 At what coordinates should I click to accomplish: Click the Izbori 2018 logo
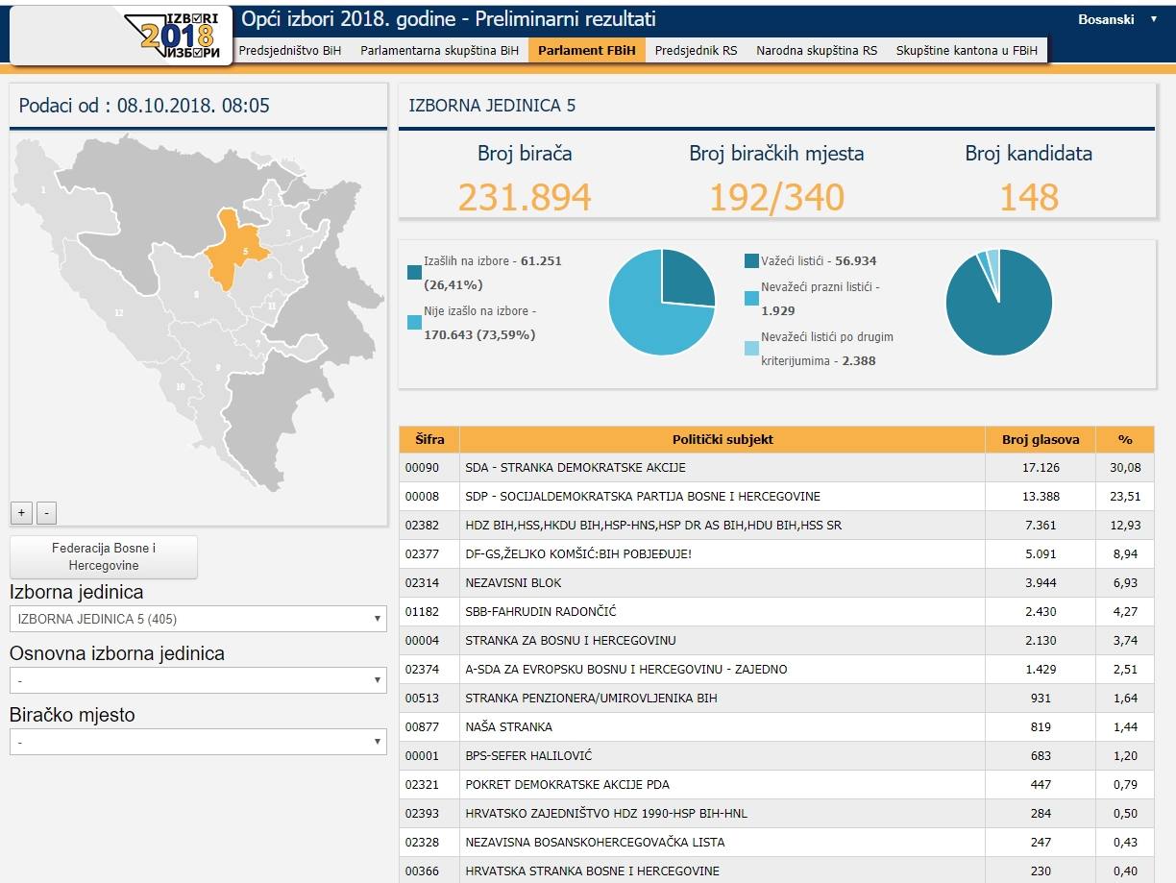pyautogui.click(x=179, y=36)
